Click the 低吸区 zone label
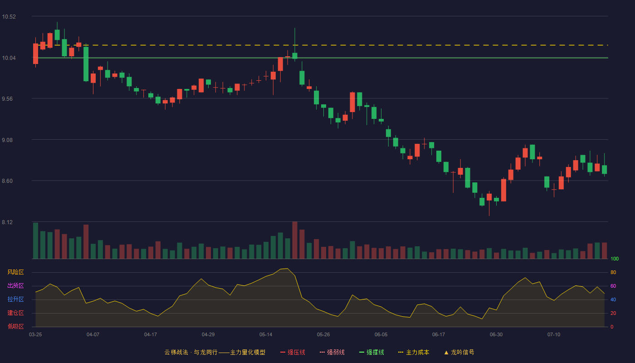The width and height of the screenshot is (635, 363). [15, 326]
